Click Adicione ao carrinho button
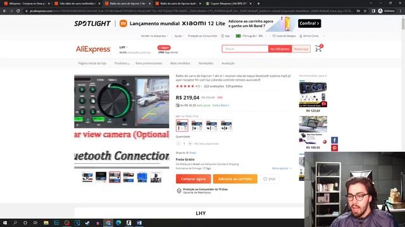The image size is (405, 227). [x=235, y=179]
